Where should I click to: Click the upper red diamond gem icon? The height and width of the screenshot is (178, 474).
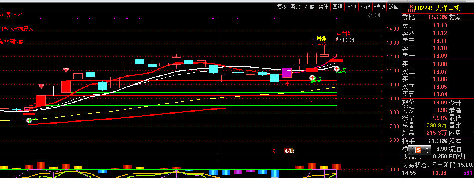click(66, 70)
